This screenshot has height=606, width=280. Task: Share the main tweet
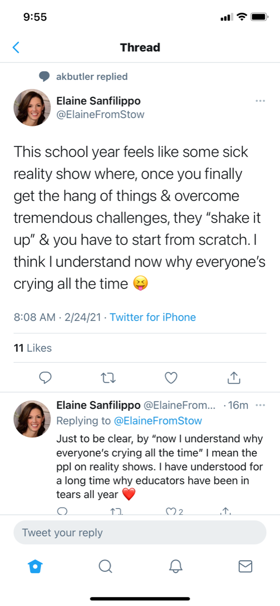coord(234,377)
